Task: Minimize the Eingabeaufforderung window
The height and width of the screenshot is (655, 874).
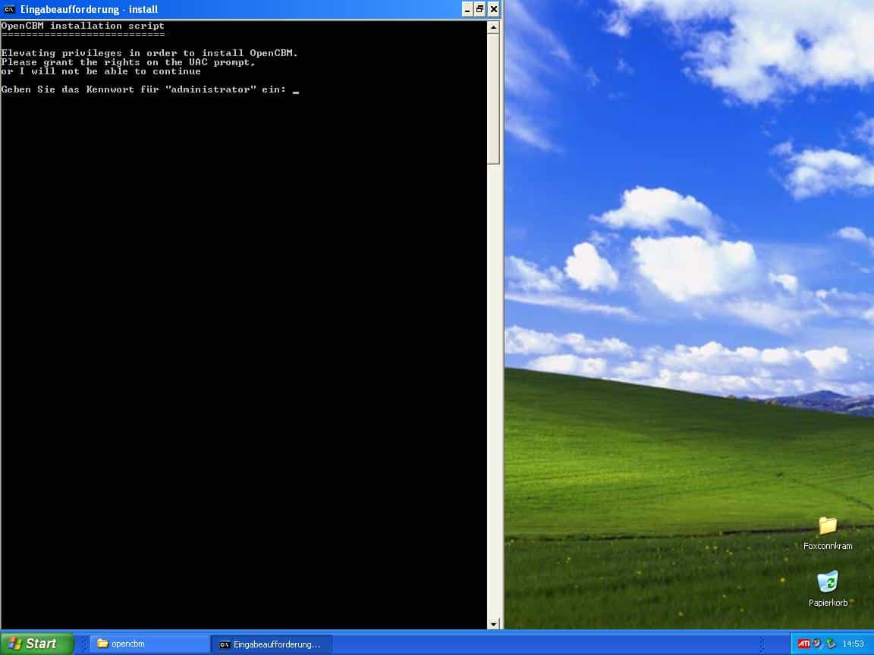Action: coord(467,9)
